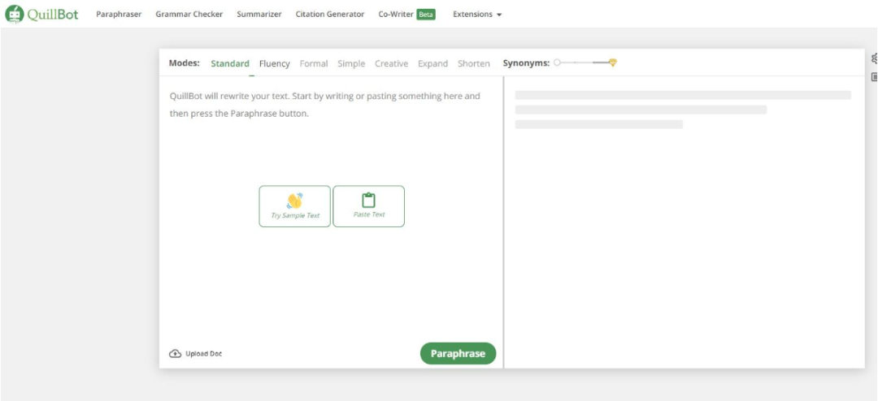
Task: Click the Synonyms slider start handle
Action: (557, 63)
